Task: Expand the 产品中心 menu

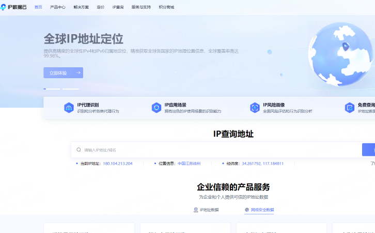Action: pyautogui.click(x=58, y=7)
